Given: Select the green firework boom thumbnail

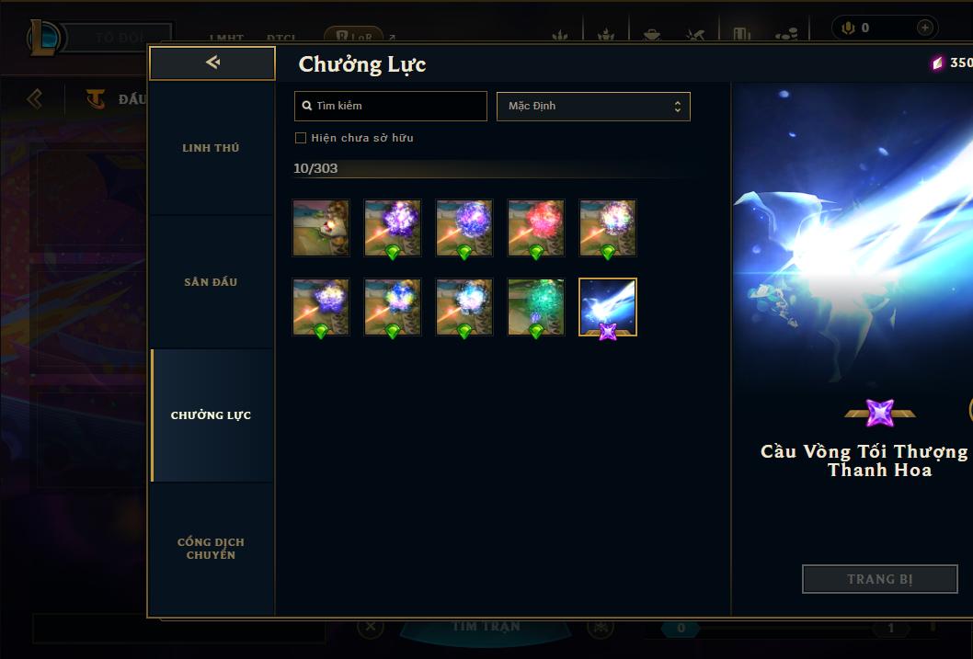Looking at the screenshot, I should click(x=536, y=308).
